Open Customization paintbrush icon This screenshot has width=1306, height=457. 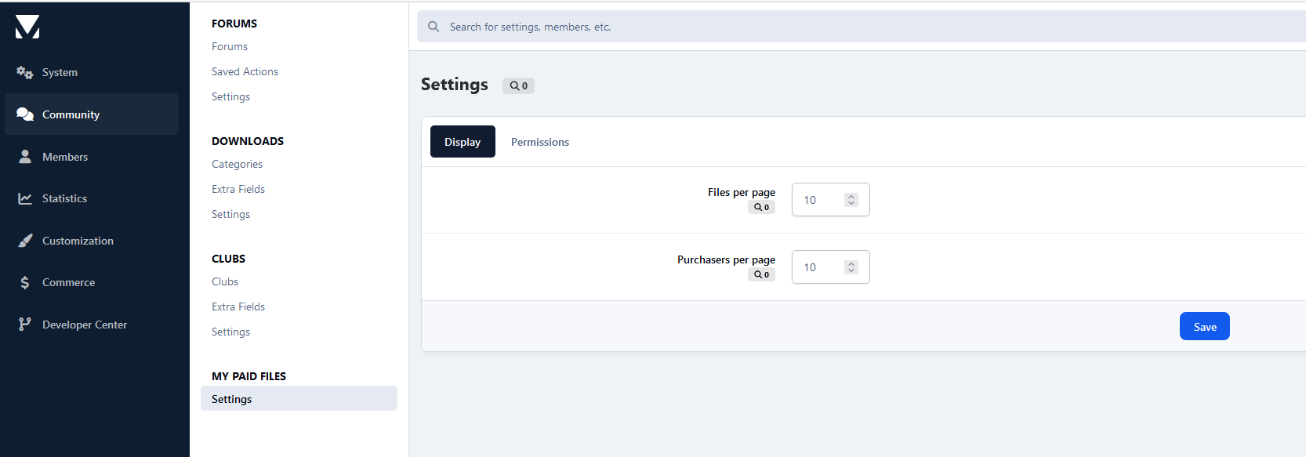tap(25, 241)
